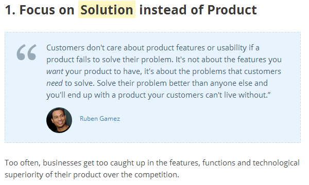The height and width of the screenshot is (185, 309).
Task: Click the word instead in the heading
Action: [163, 10]
